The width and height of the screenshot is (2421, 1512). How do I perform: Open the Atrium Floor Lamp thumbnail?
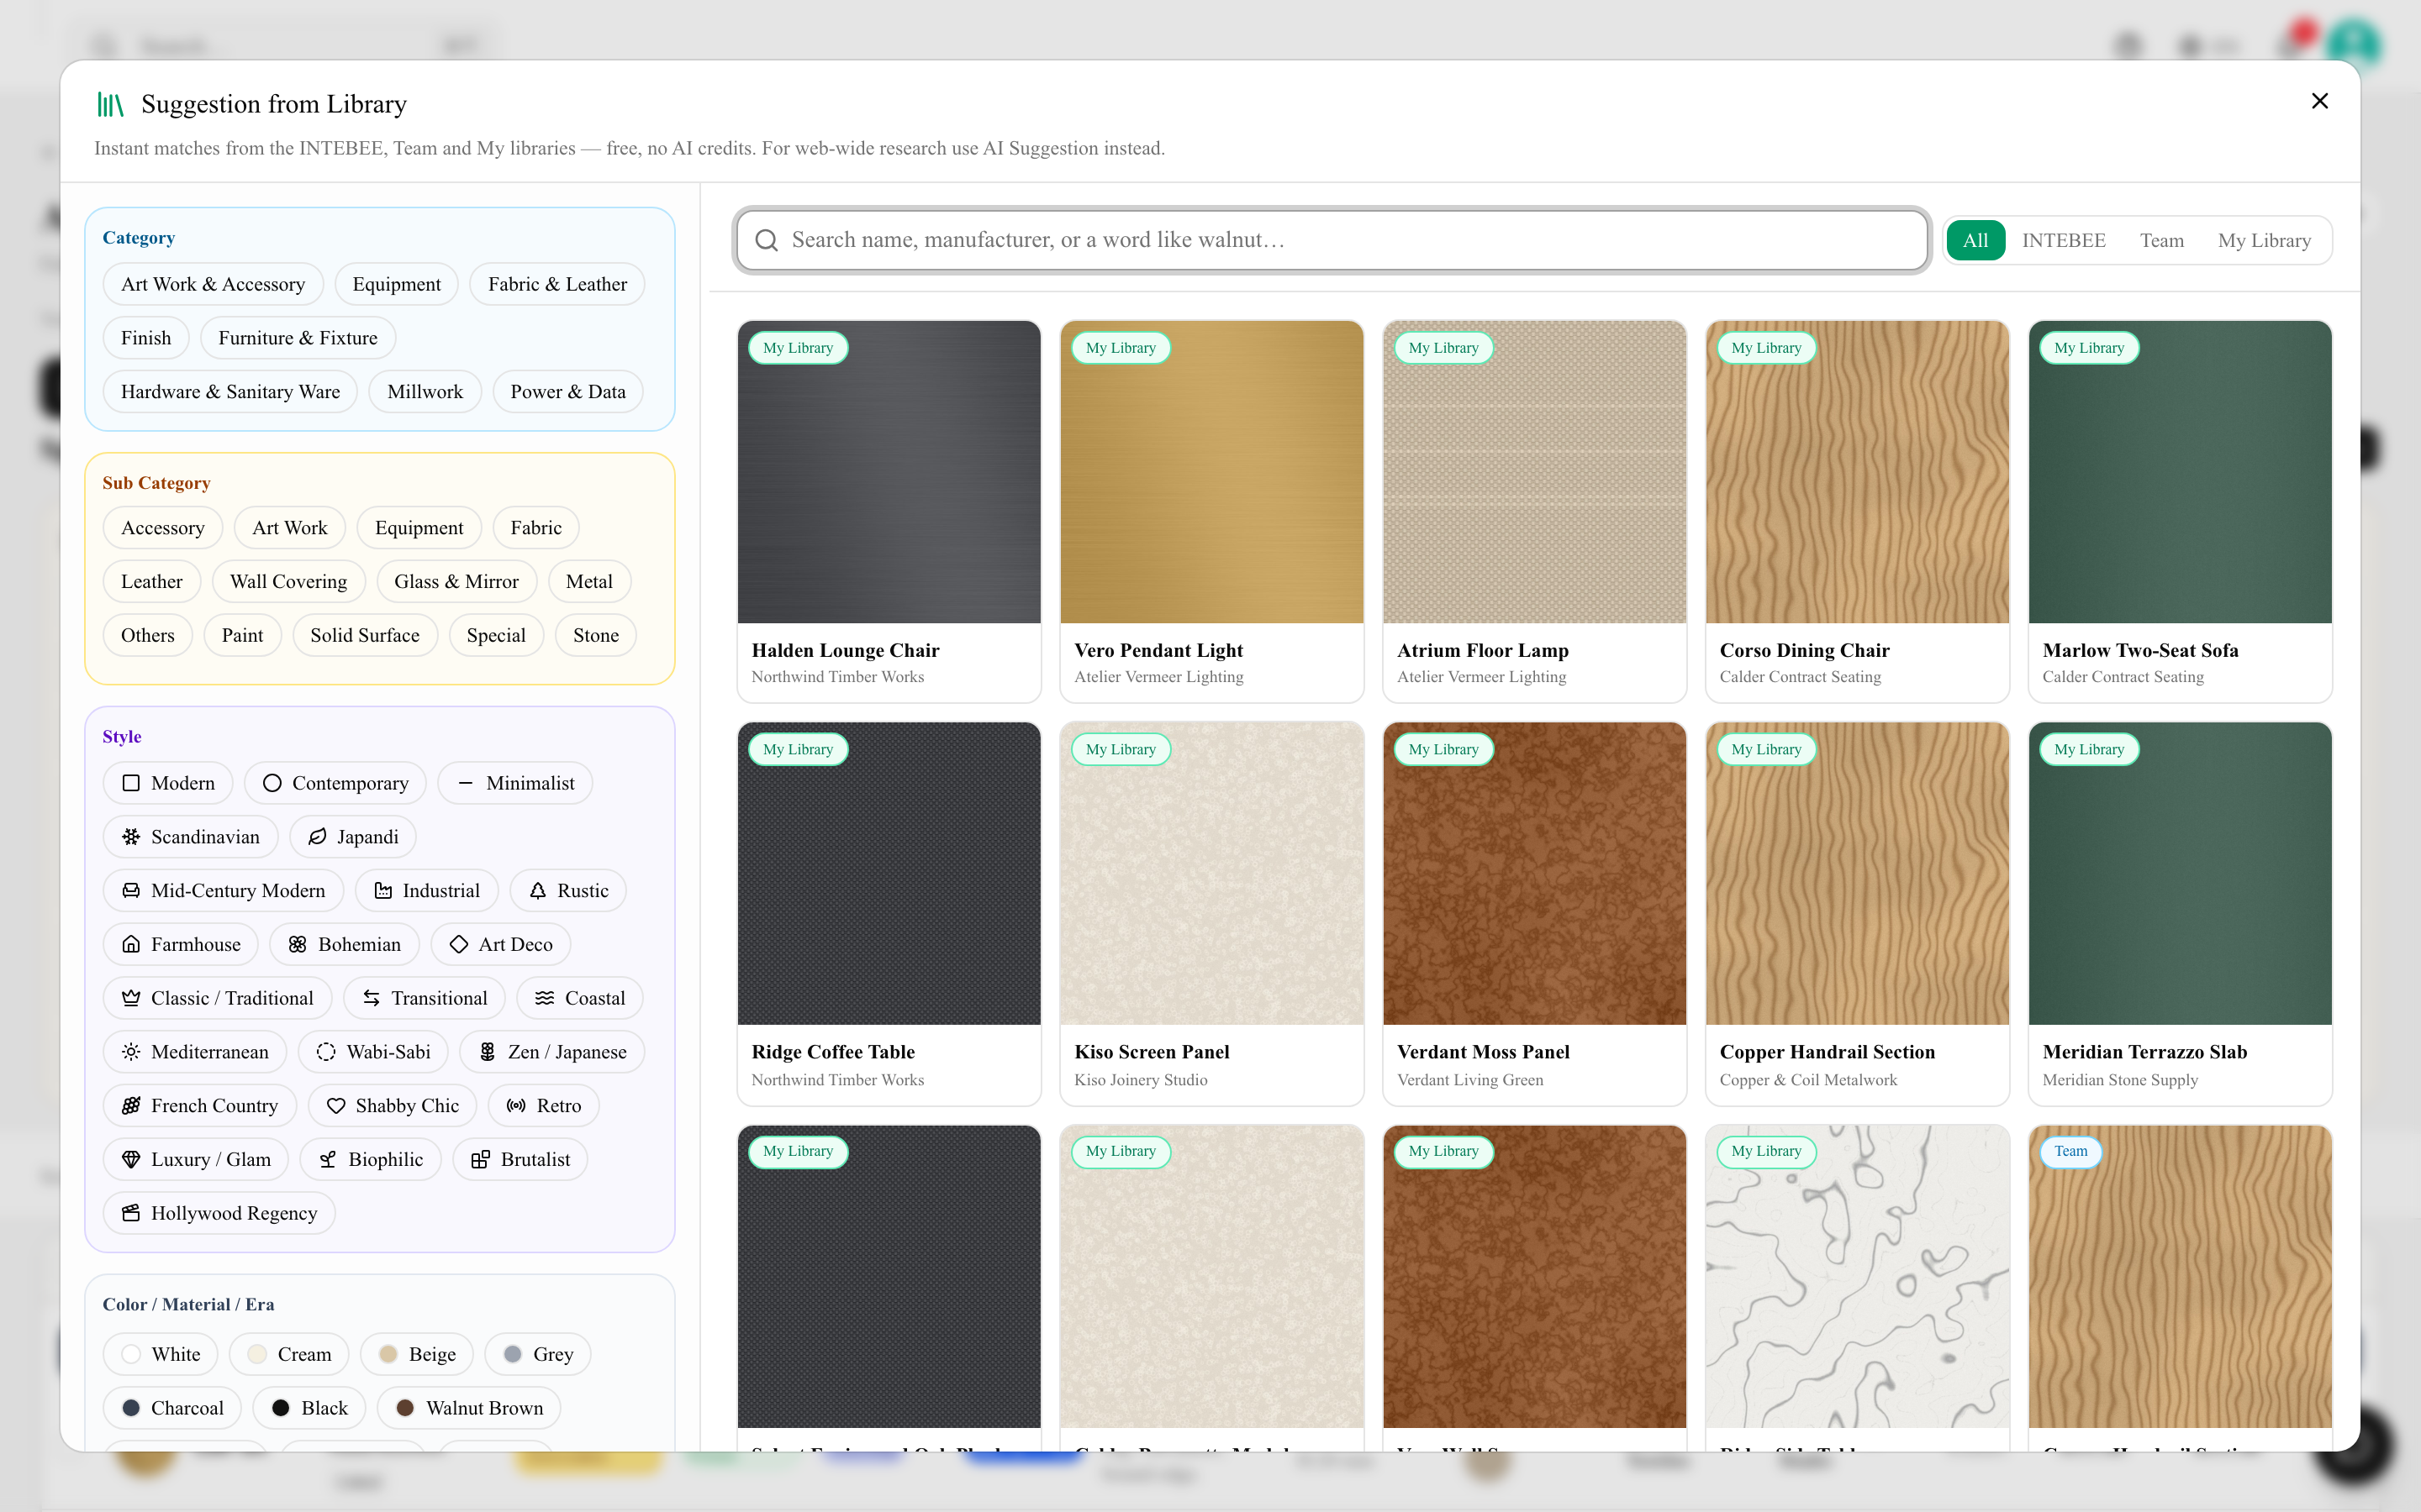point(1535,472)
